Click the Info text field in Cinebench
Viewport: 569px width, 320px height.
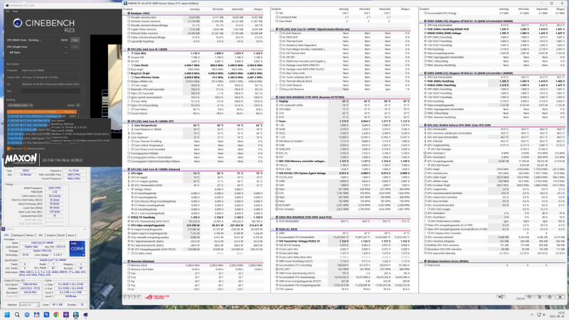50,91
